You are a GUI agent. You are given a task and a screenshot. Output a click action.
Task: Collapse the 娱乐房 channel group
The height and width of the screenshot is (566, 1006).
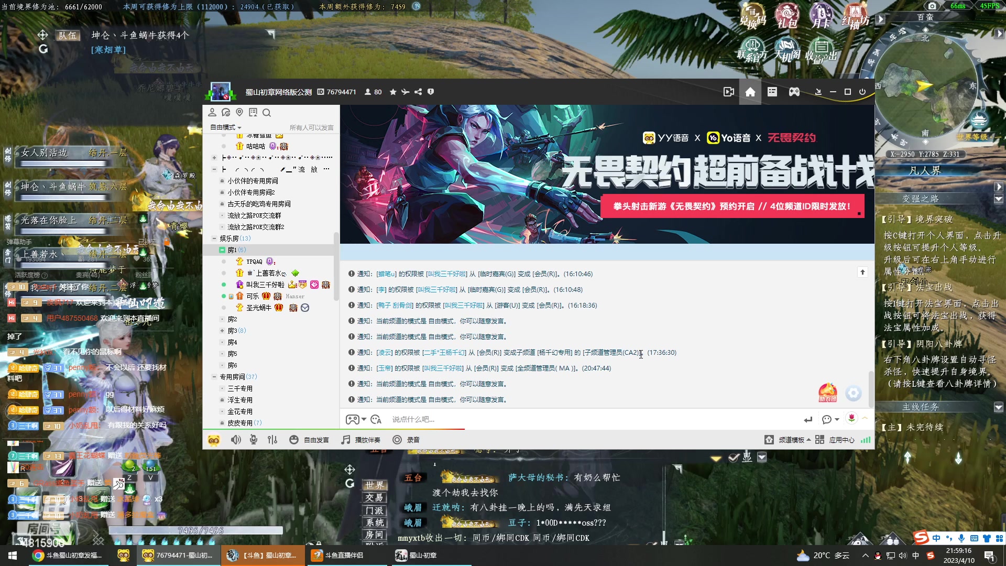[x=214, y=238]
